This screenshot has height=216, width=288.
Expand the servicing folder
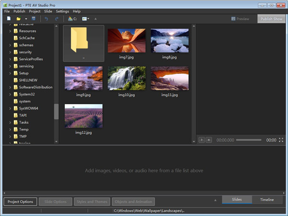point(10,66)
